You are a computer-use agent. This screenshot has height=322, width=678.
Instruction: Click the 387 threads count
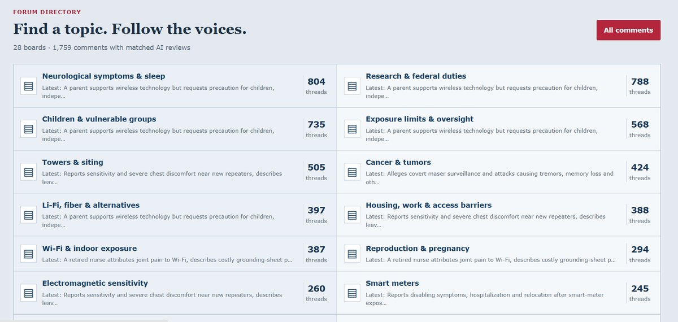pyautogui.click(x=316, y=254)
